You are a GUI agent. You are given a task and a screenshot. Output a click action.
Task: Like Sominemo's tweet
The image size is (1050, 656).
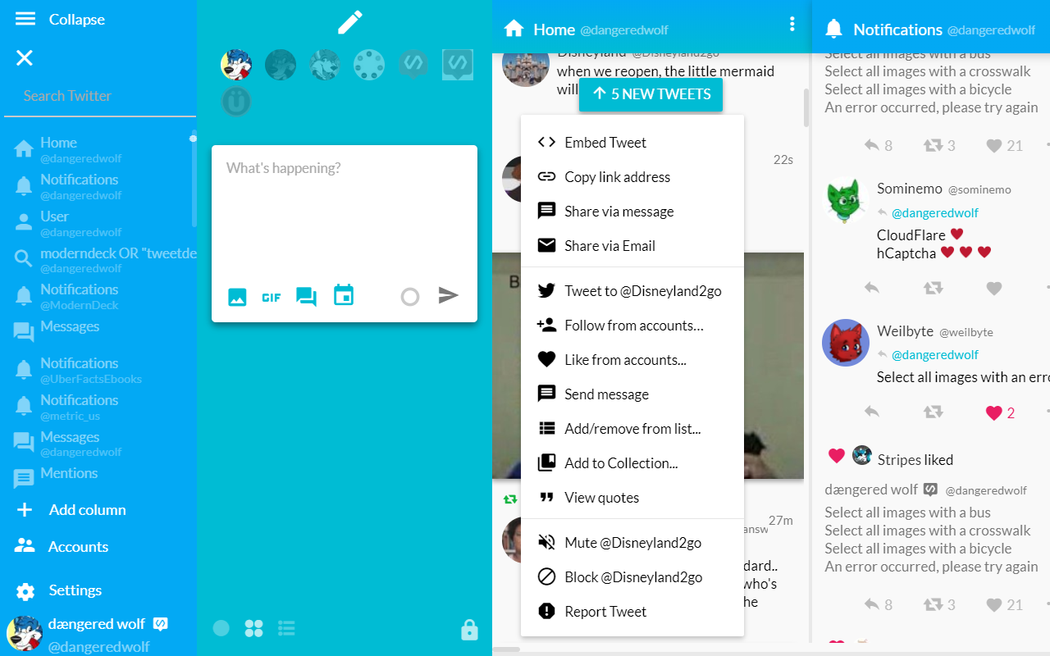tap(994, 288)
